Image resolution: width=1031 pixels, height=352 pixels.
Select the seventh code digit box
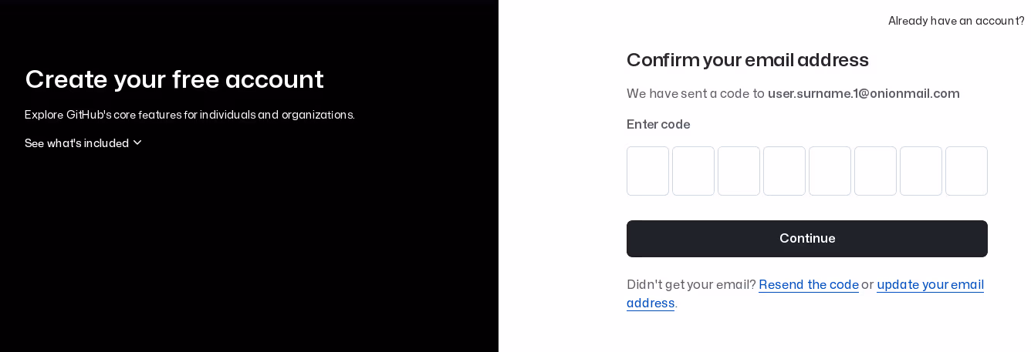pyautogui.click(x=921, y=171)
